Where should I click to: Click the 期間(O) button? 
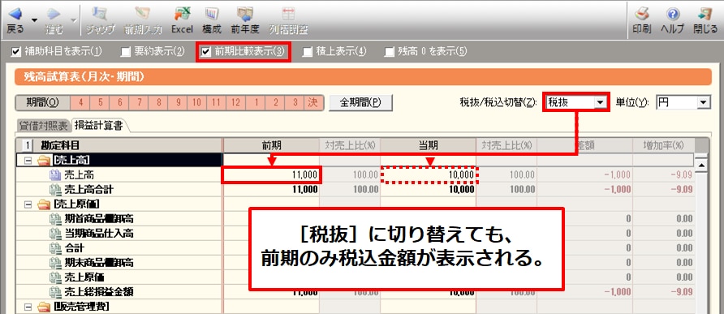click(x=42, y=102)
